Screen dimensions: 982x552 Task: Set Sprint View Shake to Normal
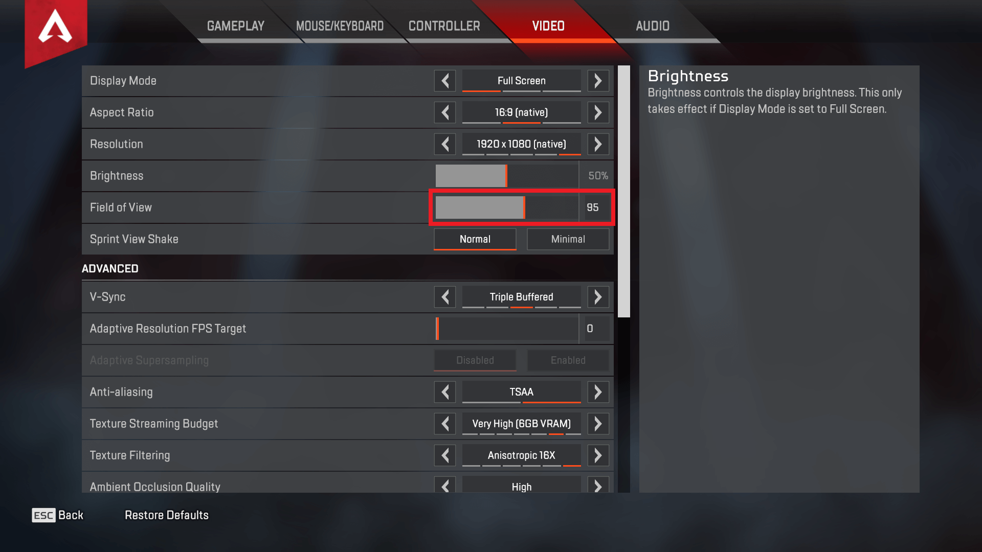click(475, 239)
